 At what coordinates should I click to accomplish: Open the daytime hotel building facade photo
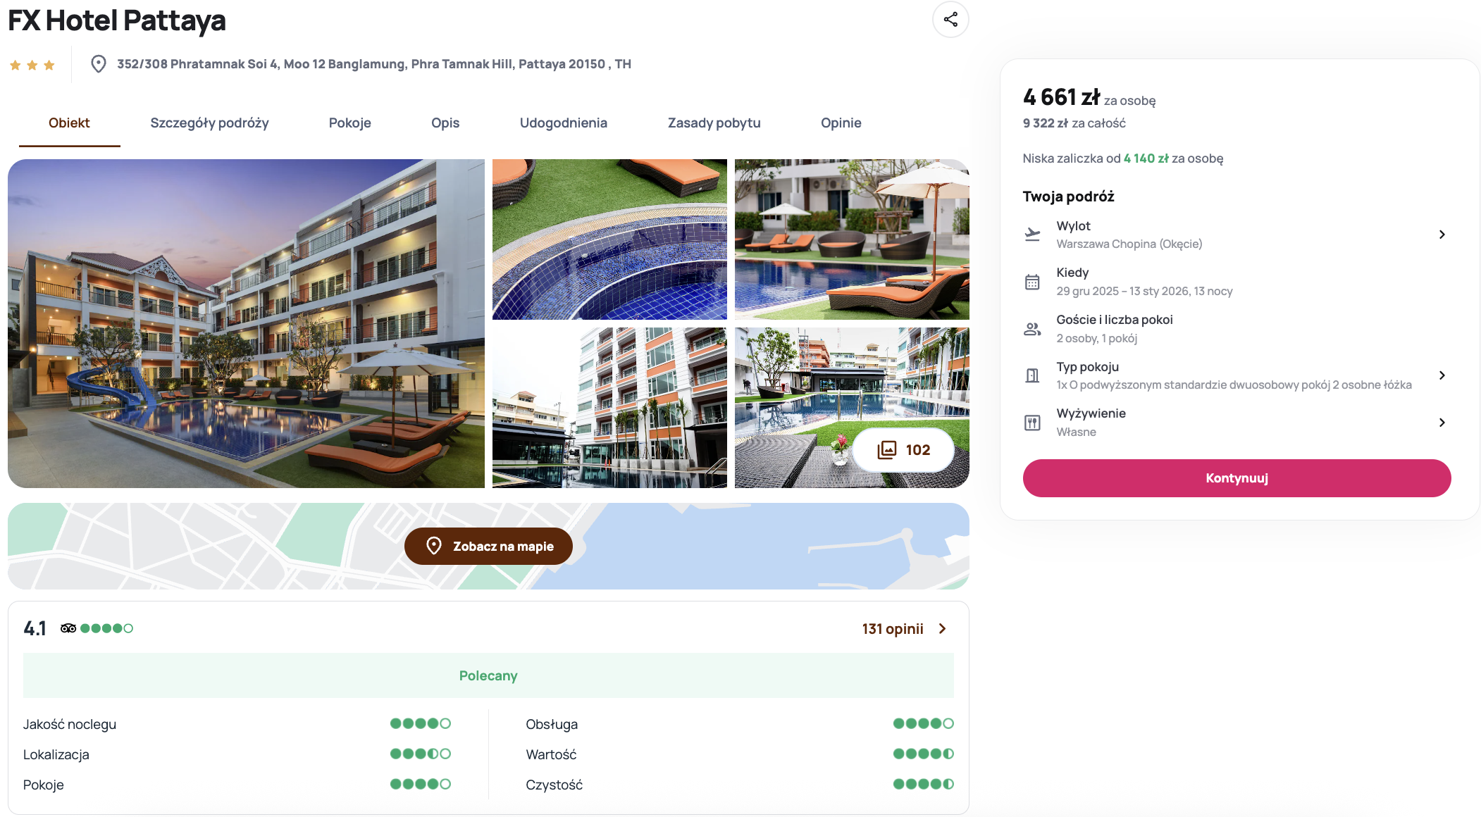pos(609,408)
